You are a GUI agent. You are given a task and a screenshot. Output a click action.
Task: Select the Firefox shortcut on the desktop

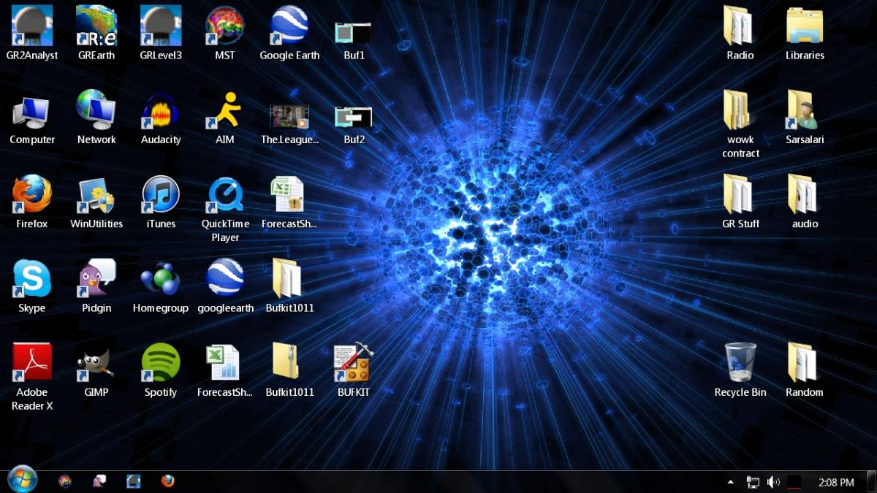tap(32, 202)
